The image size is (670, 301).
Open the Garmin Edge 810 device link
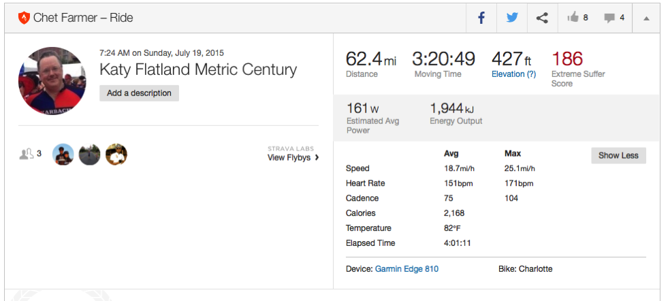click(x=406, y=269)
